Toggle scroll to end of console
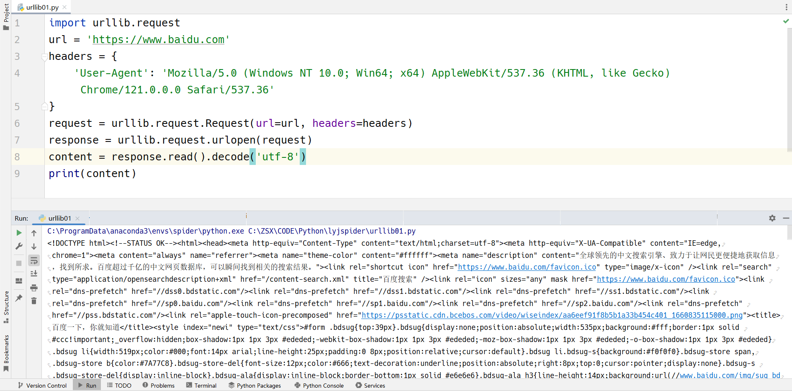This screenshot has width=792, height=391. 34,274
